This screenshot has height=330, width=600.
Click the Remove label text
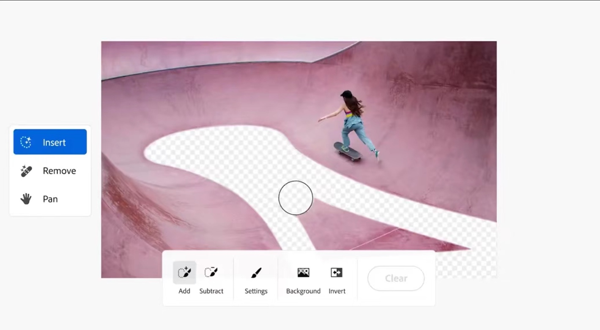tap(60, 171)
